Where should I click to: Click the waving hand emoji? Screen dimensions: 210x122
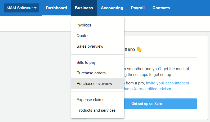pos(139,49)
